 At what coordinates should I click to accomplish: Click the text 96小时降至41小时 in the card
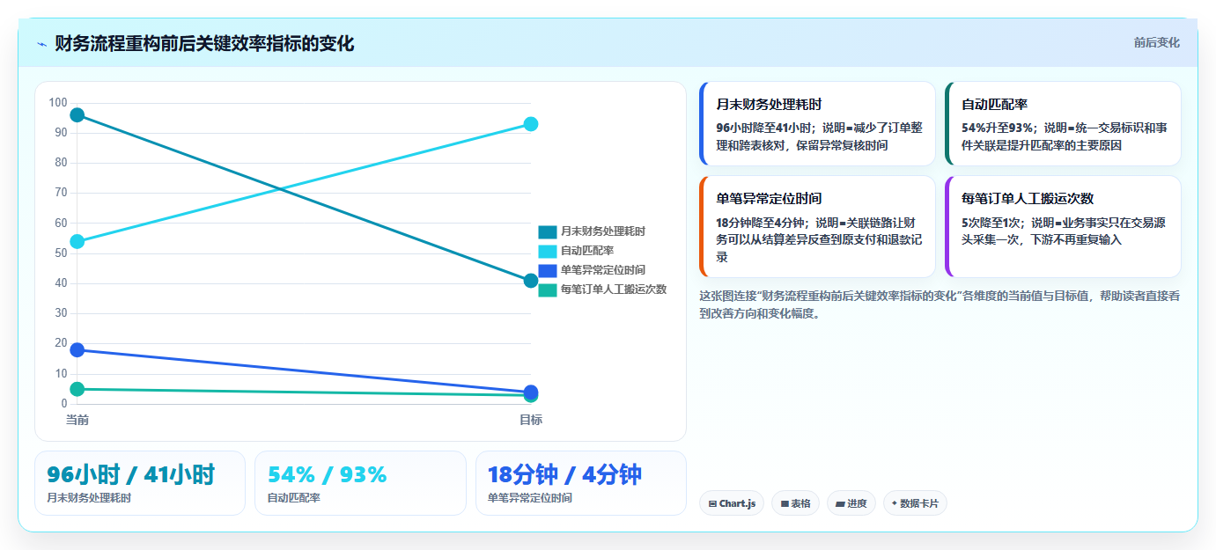point(763,128)
